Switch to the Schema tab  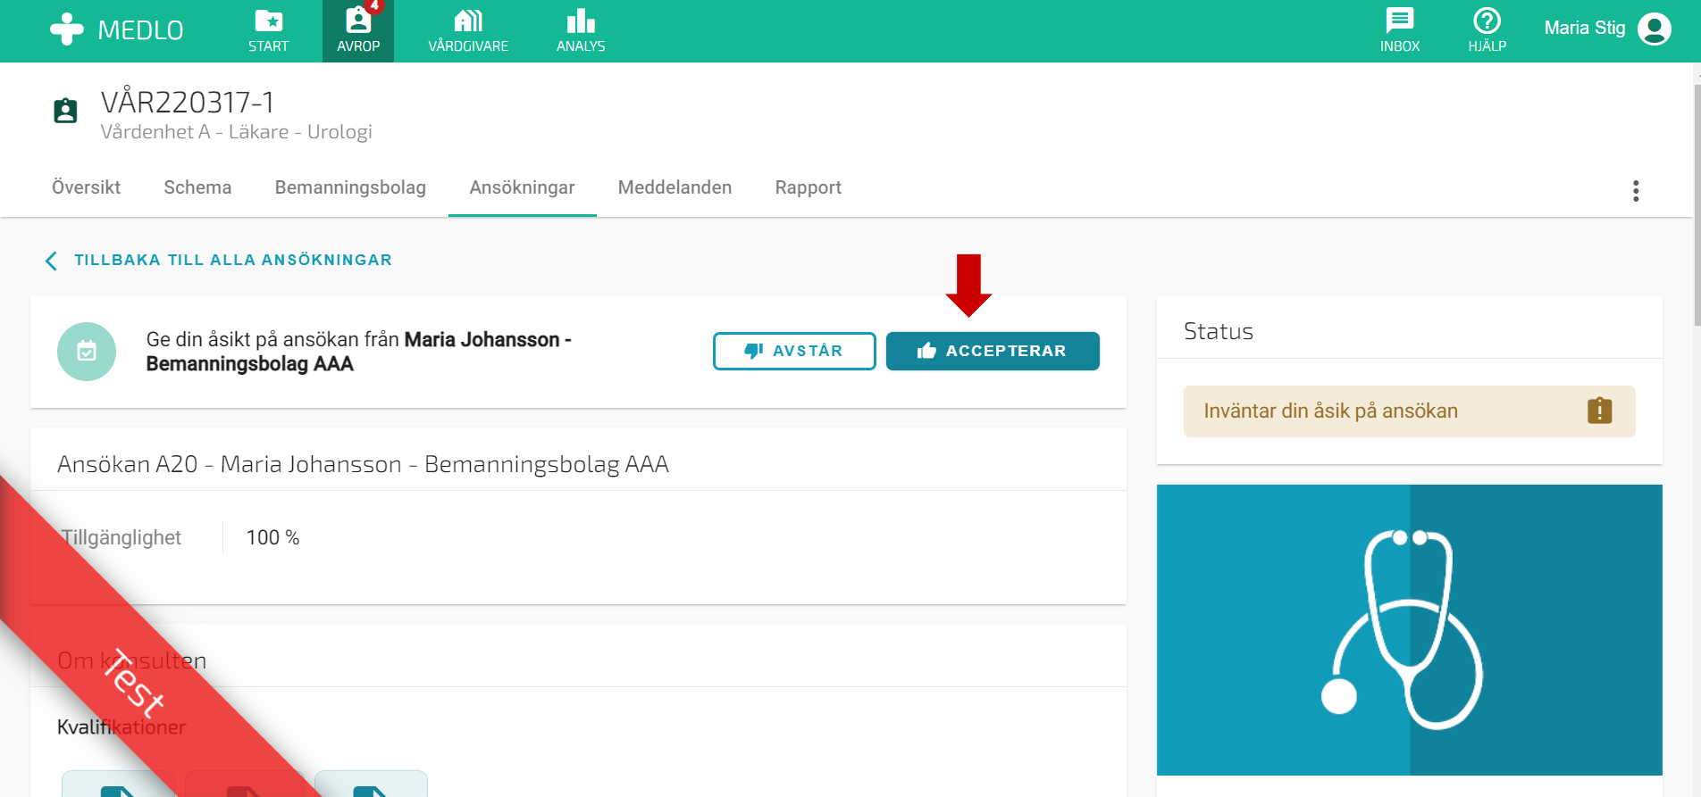tap(197, 187)
